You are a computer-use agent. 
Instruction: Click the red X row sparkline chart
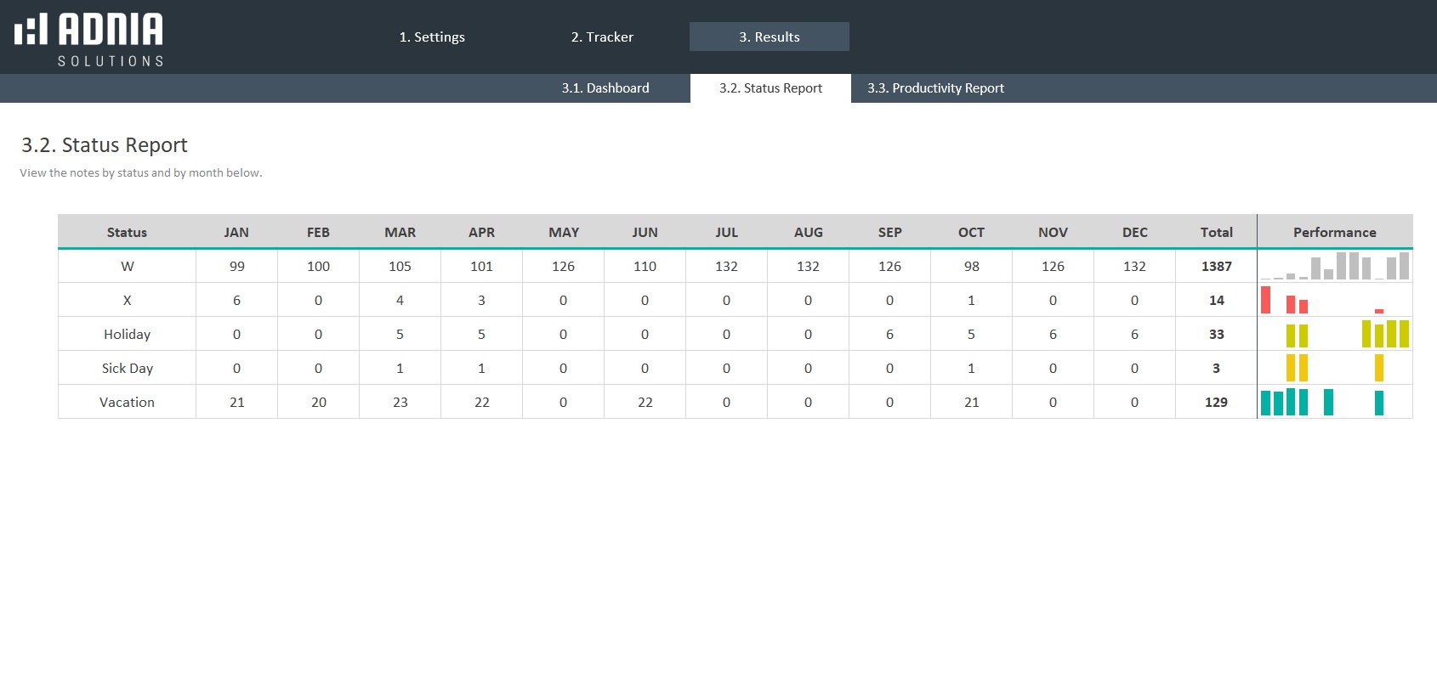(x=1334, y=301)
